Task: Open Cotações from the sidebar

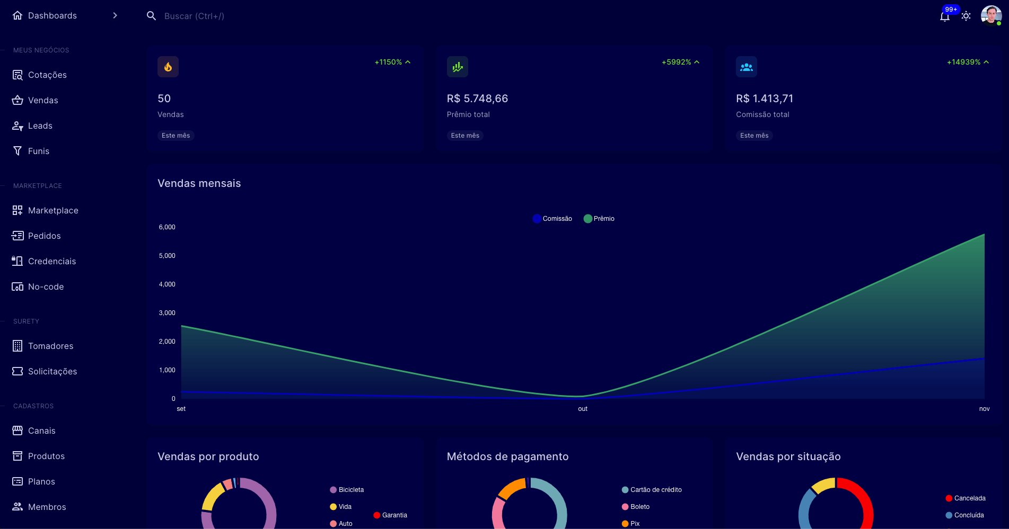Action: (x=47, y=75)
